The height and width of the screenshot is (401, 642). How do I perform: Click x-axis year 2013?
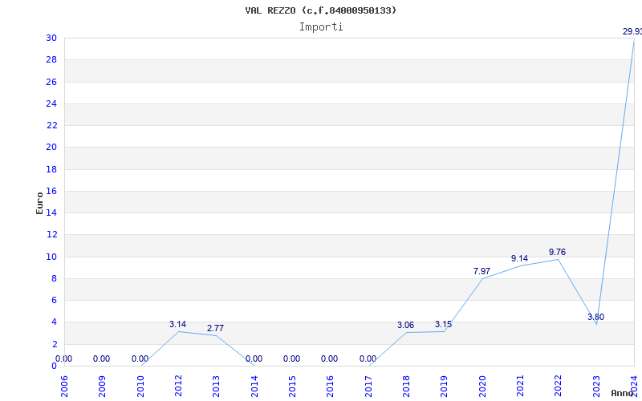point(216,387)
